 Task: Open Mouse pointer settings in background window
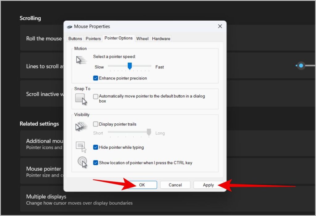167,171
